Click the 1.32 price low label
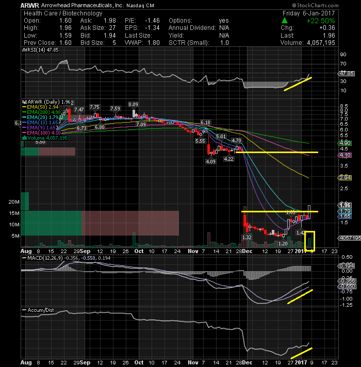Viewport: 361px width, 367px height. click(247, 237)
